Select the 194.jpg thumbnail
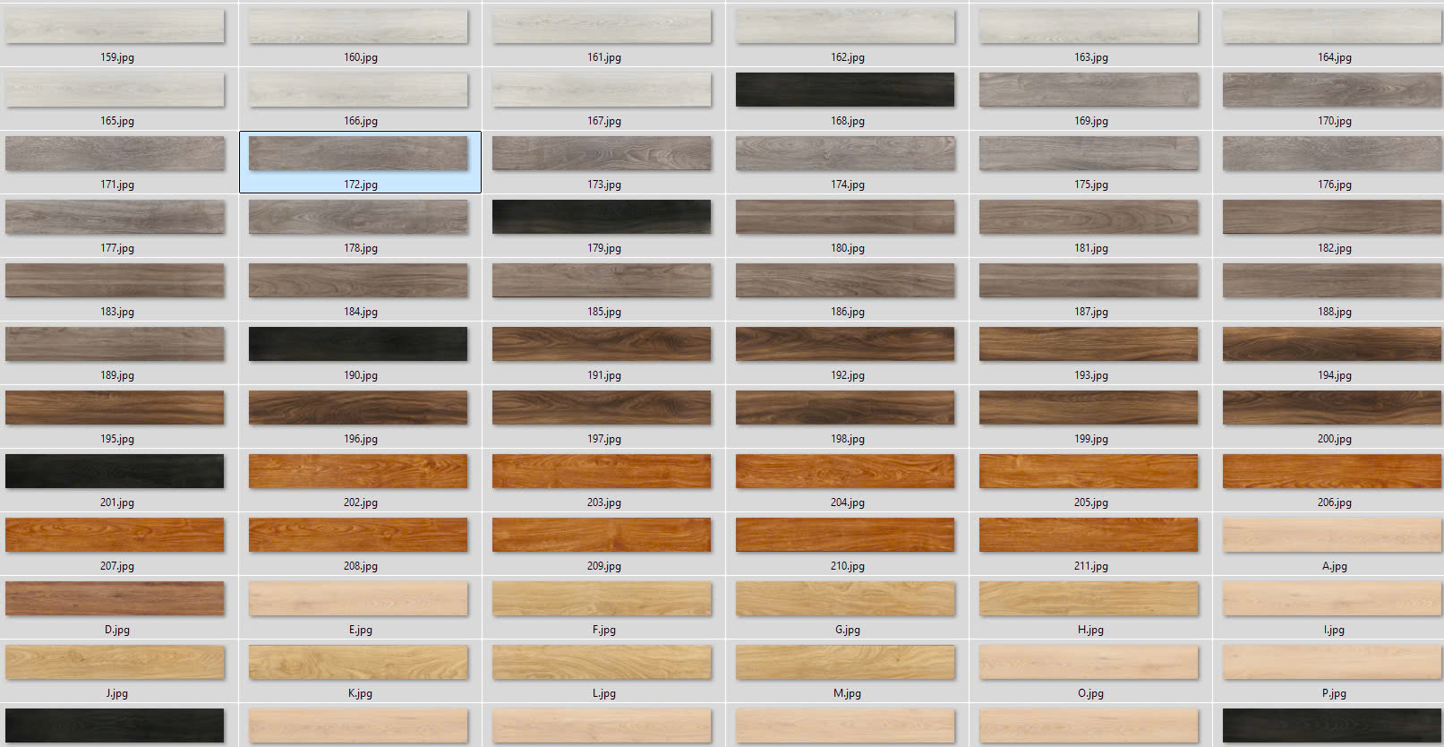This screenshot has width=1444, height=747. click(x=1332, y=344)
